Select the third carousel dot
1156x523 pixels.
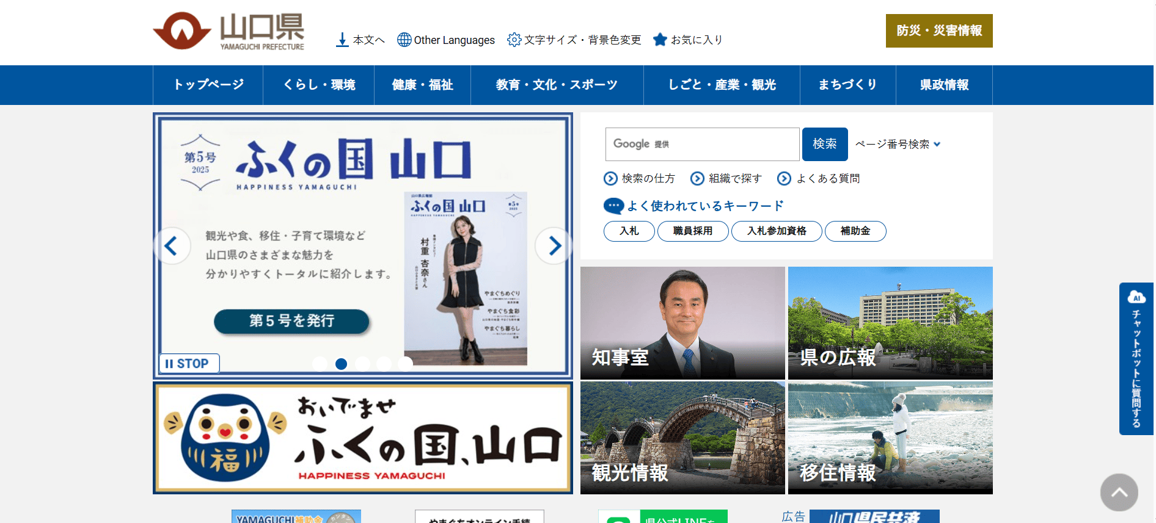point(363,364)
